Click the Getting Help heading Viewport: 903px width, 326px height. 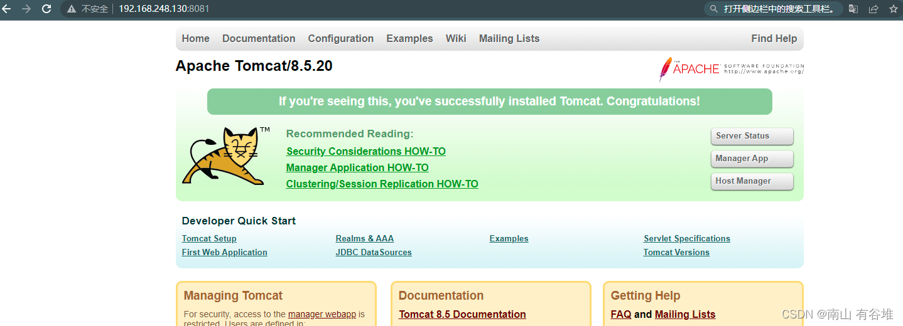pyautogui.click(x=645, y=295)
